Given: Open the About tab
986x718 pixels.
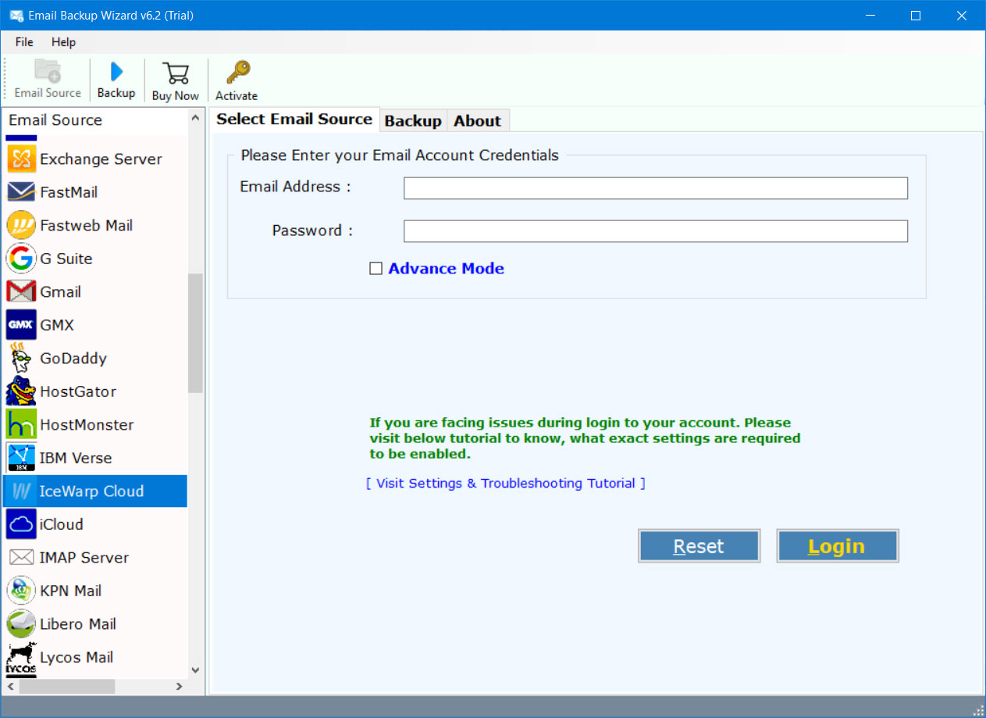Looking at the screenshot, I should pos(477,120).
